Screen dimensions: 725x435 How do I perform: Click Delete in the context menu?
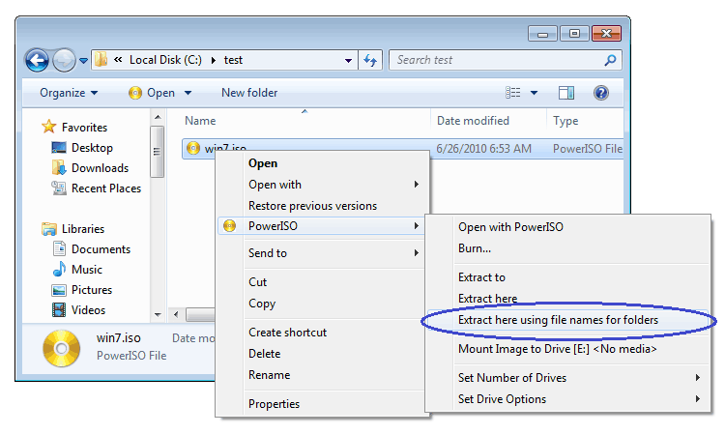(x=265, y=354)
